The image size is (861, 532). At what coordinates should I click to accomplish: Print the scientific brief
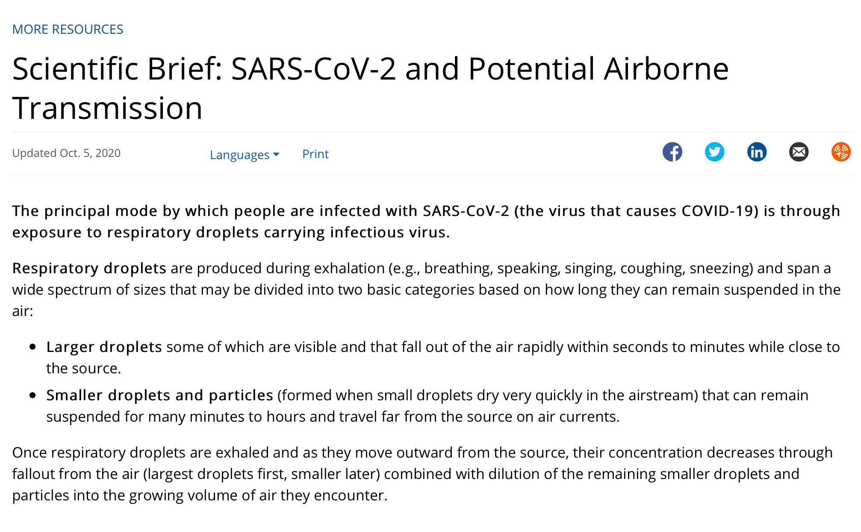(315, 154)
